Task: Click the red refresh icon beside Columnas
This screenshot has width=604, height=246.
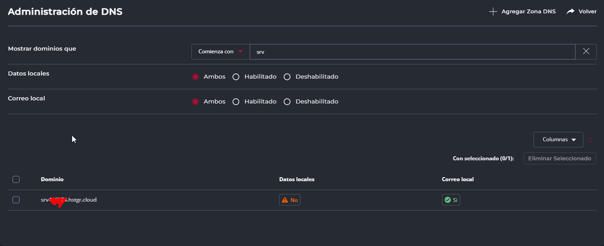Action: (x=591, y=140)
